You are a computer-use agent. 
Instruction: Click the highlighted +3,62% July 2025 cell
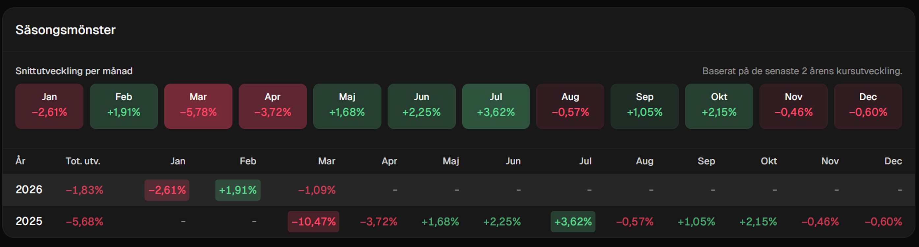pyautogui.click(x=573, y=222)
